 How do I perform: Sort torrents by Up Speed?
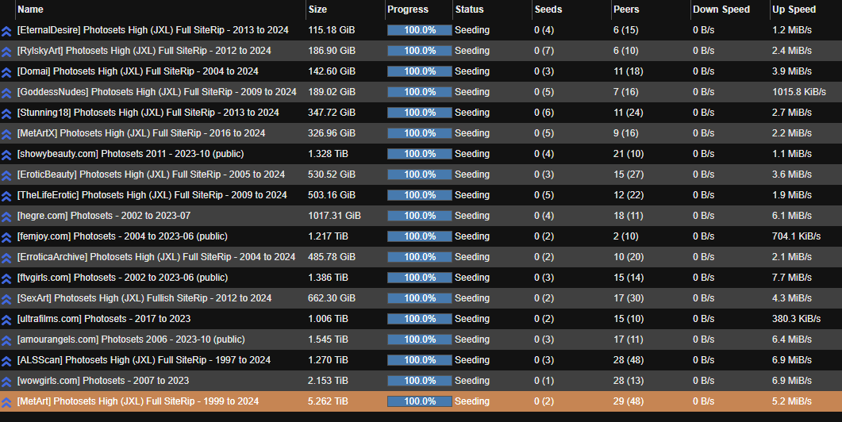click(794, 10)
